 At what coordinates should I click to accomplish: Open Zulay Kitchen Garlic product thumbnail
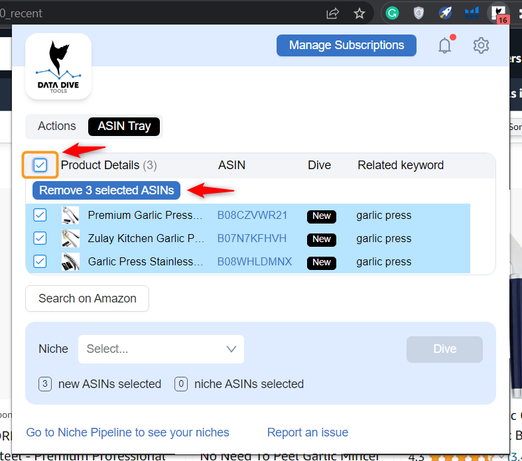point(70,238)
